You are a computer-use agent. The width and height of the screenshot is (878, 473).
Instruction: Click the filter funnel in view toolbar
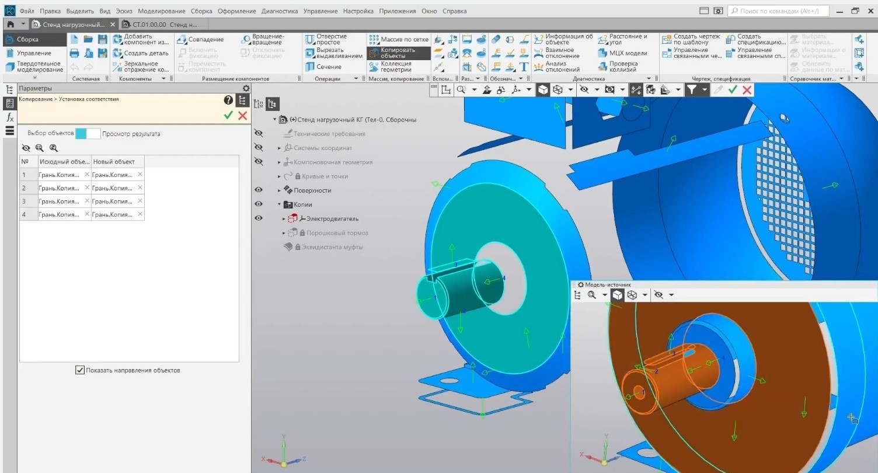[691, 89]
